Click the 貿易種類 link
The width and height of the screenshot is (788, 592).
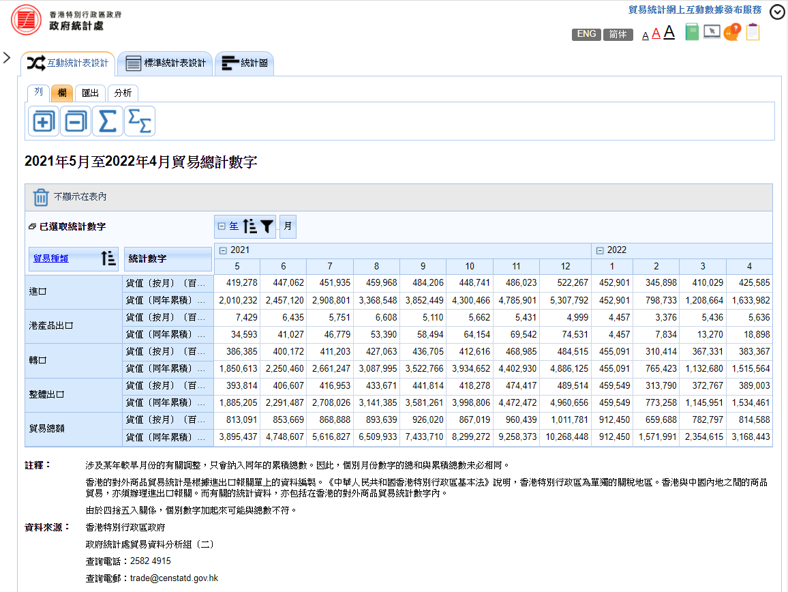tap(50, 258)
